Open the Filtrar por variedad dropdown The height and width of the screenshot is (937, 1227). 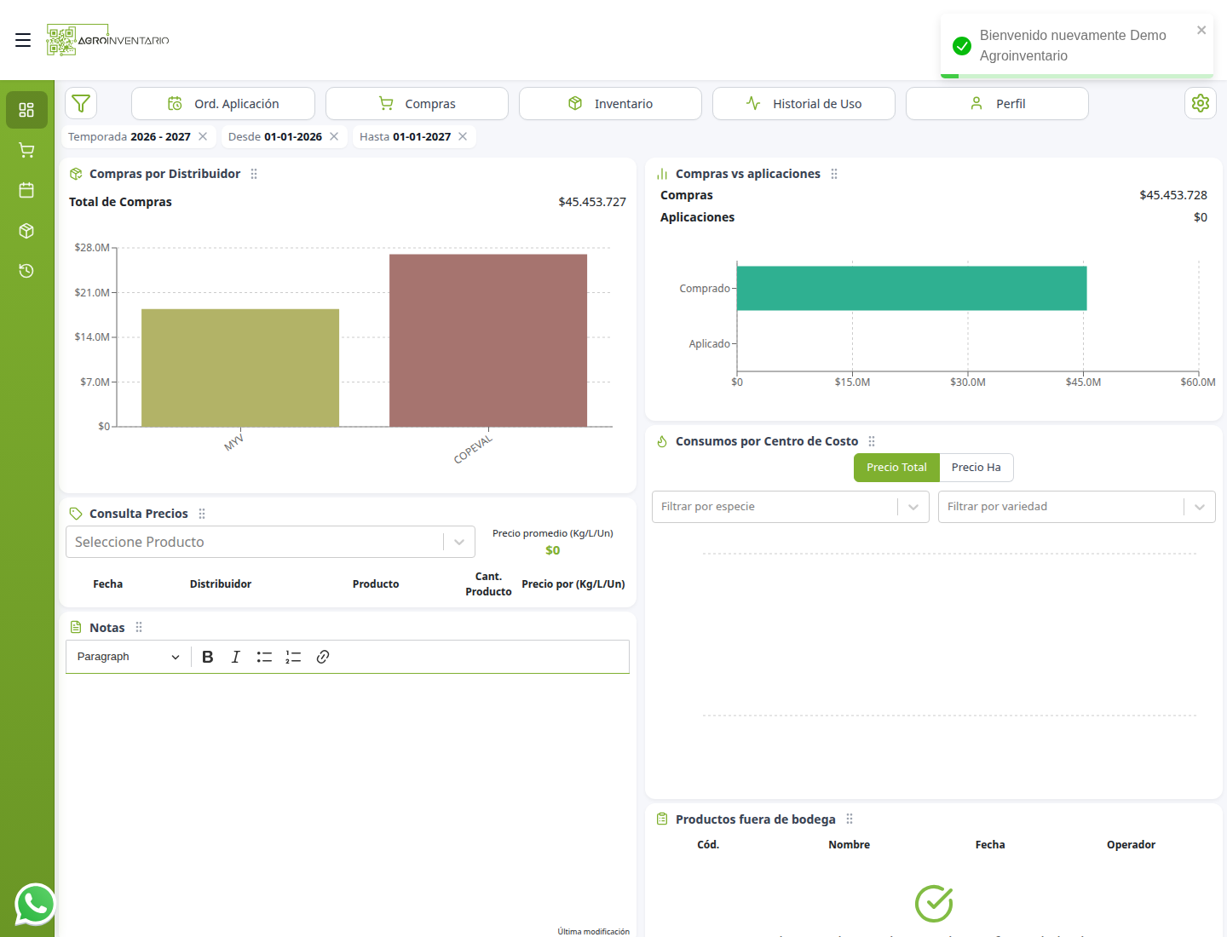(x=1076, y=507)
